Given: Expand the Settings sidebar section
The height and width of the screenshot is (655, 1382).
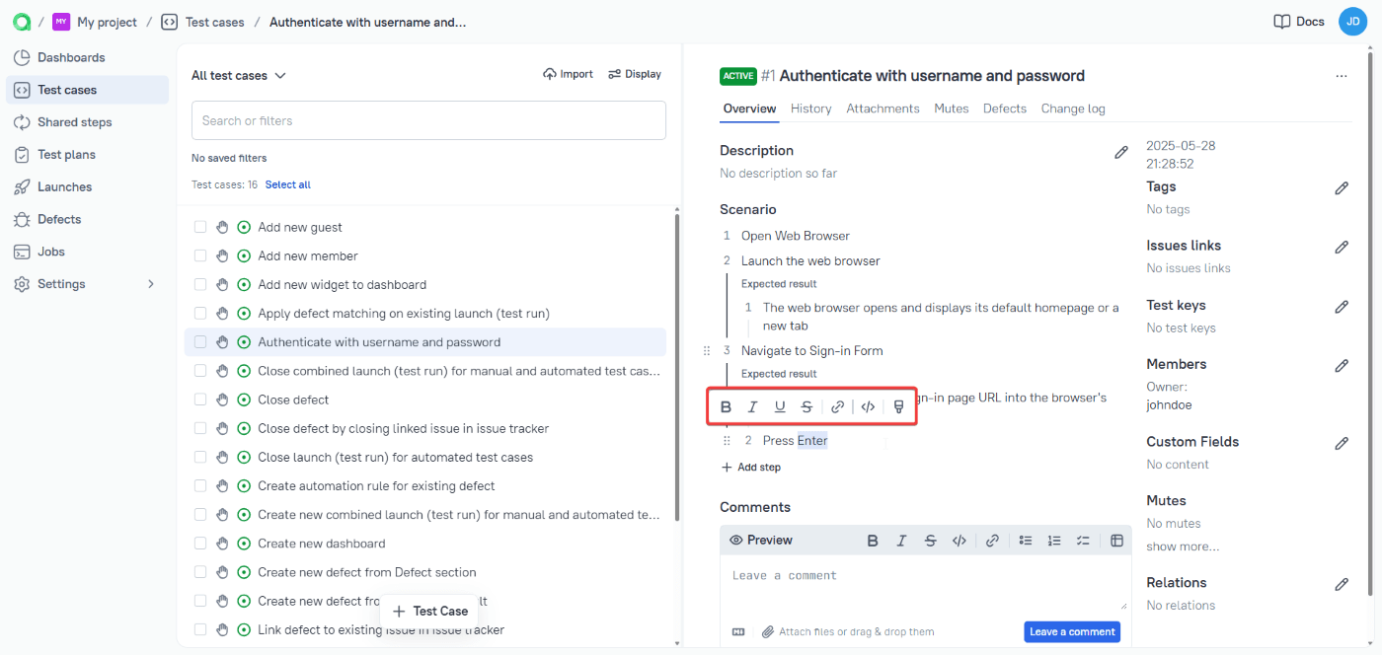Looking at the screenshot, I should 85,283.
